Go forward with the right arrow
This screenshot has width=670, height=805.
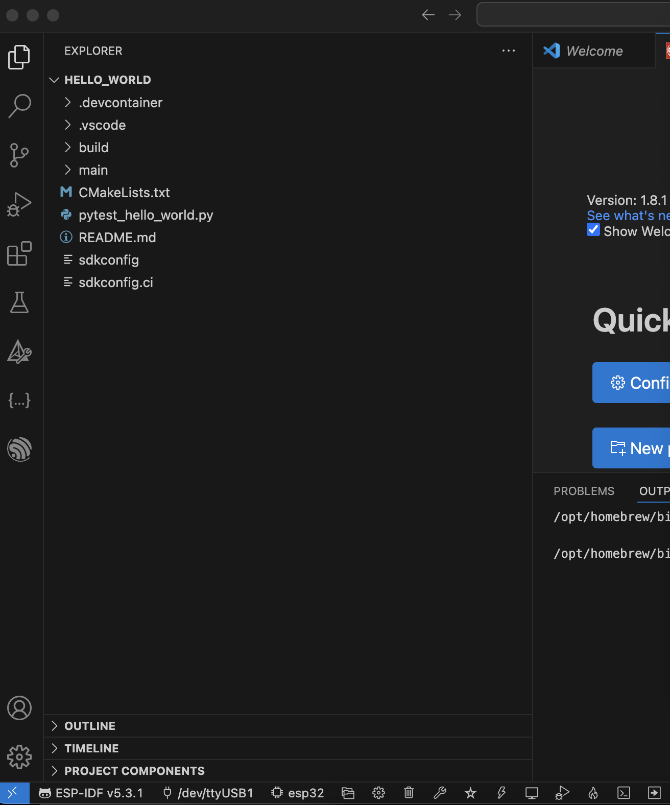(454, 15)
